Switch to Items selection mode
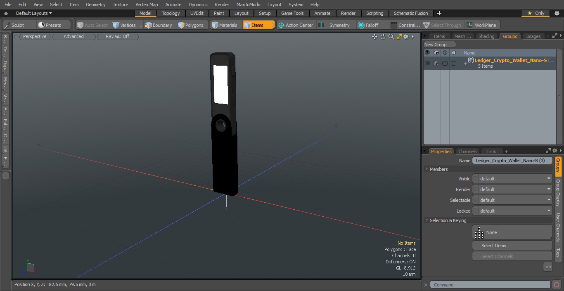This screenshot has width=564, height=291. [258, 25]
